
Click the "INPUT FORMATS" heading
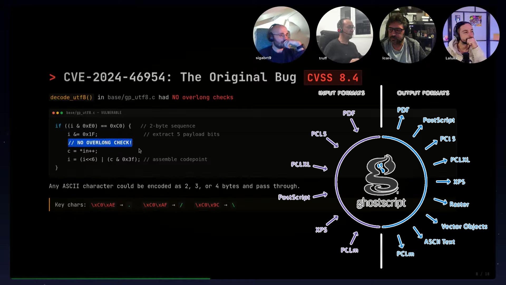342,93
